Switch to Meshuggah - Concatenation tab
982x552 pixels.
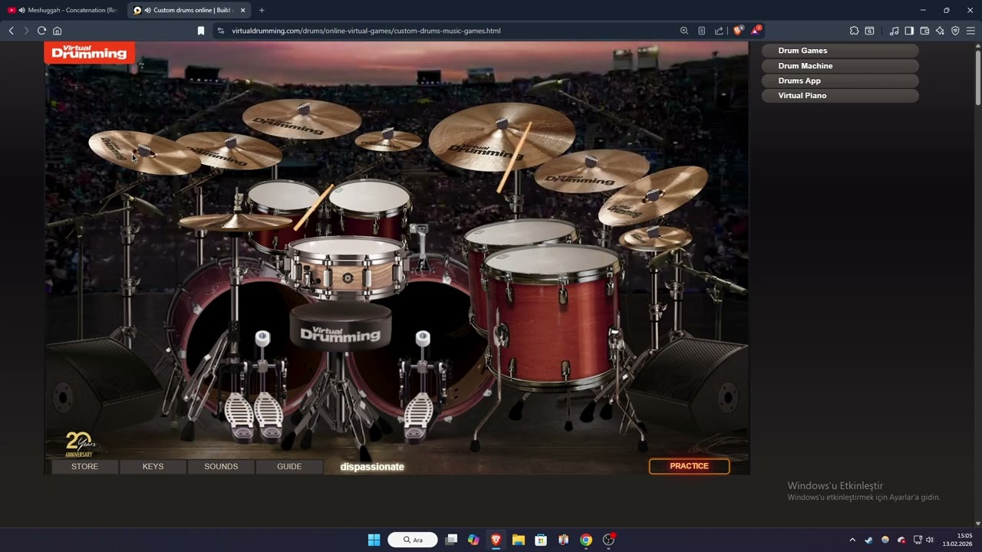(x=63, y=10)
